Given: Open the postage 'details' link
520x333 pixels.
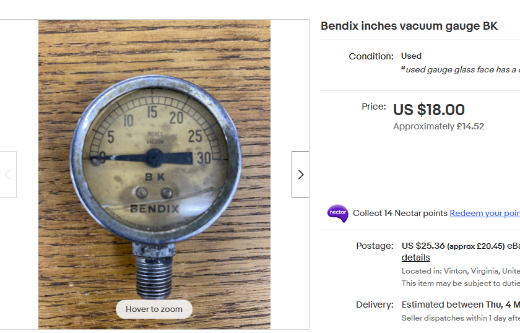Looking at the screenshot, I should [415, 257].
